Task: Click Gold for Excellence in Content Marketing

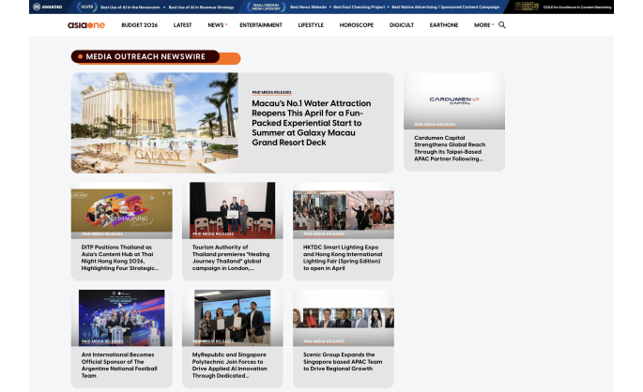Action: click(x=577, y=7)
